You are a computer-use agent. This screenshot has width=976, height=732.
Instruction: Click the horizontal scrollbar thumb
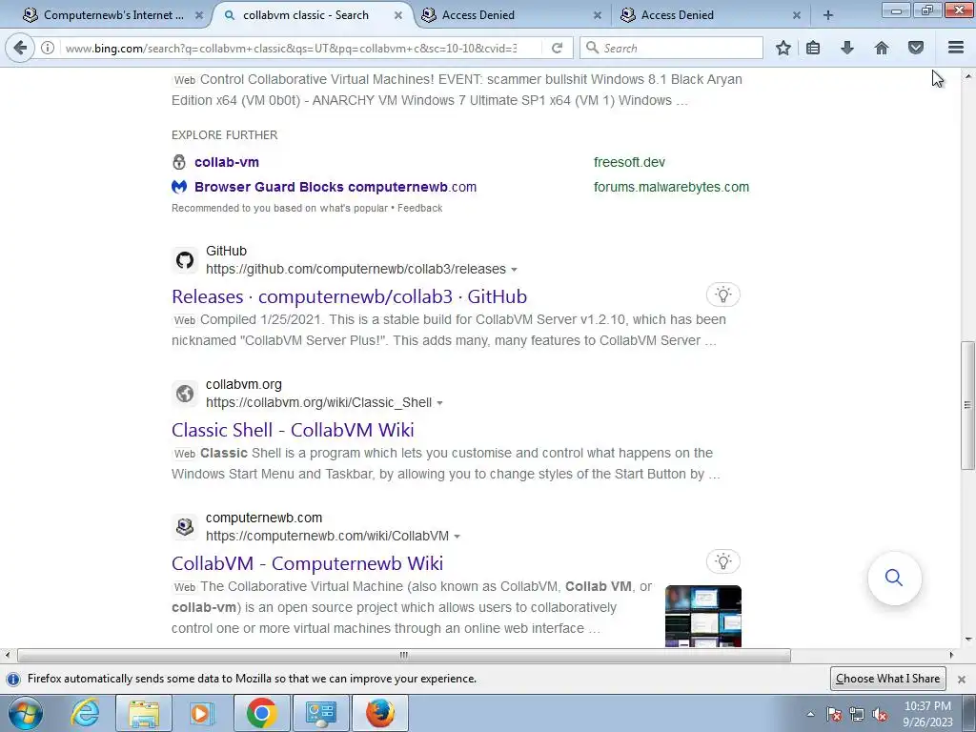tap(404, 655)
